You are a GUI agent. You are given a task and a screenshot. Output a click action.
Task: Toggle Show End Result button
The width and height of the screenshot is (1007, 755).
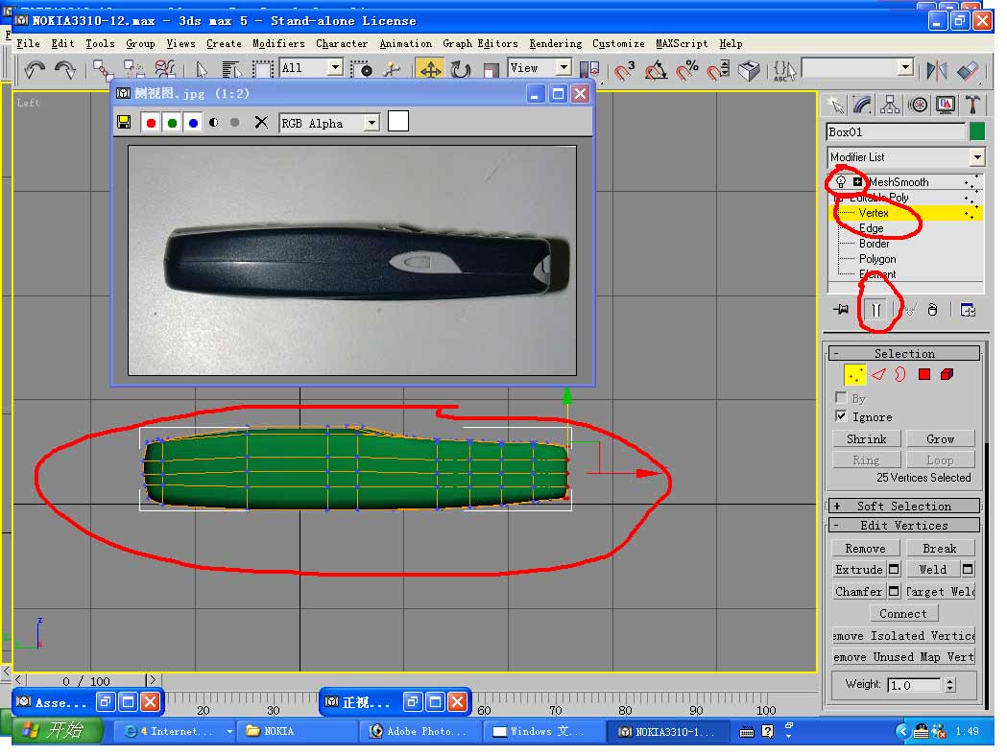click(876, 311)
